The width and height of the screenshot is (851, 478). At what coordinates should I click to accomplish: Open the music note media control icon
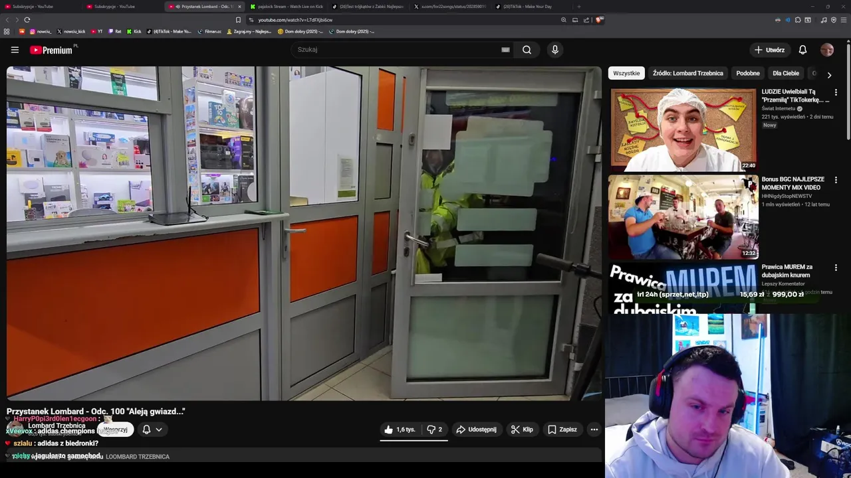824,20
